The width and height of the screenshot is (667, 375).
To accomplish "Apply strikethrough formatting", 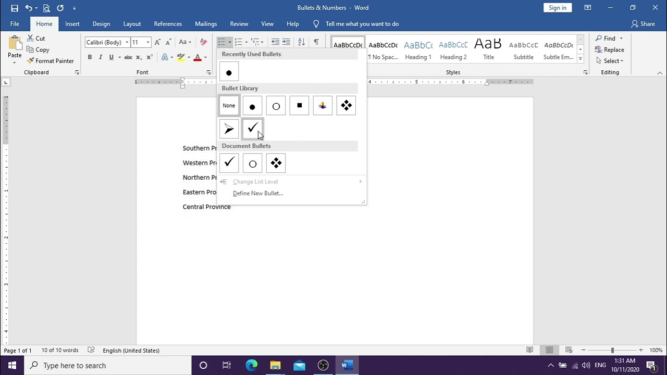I will (x=128, y=57).
